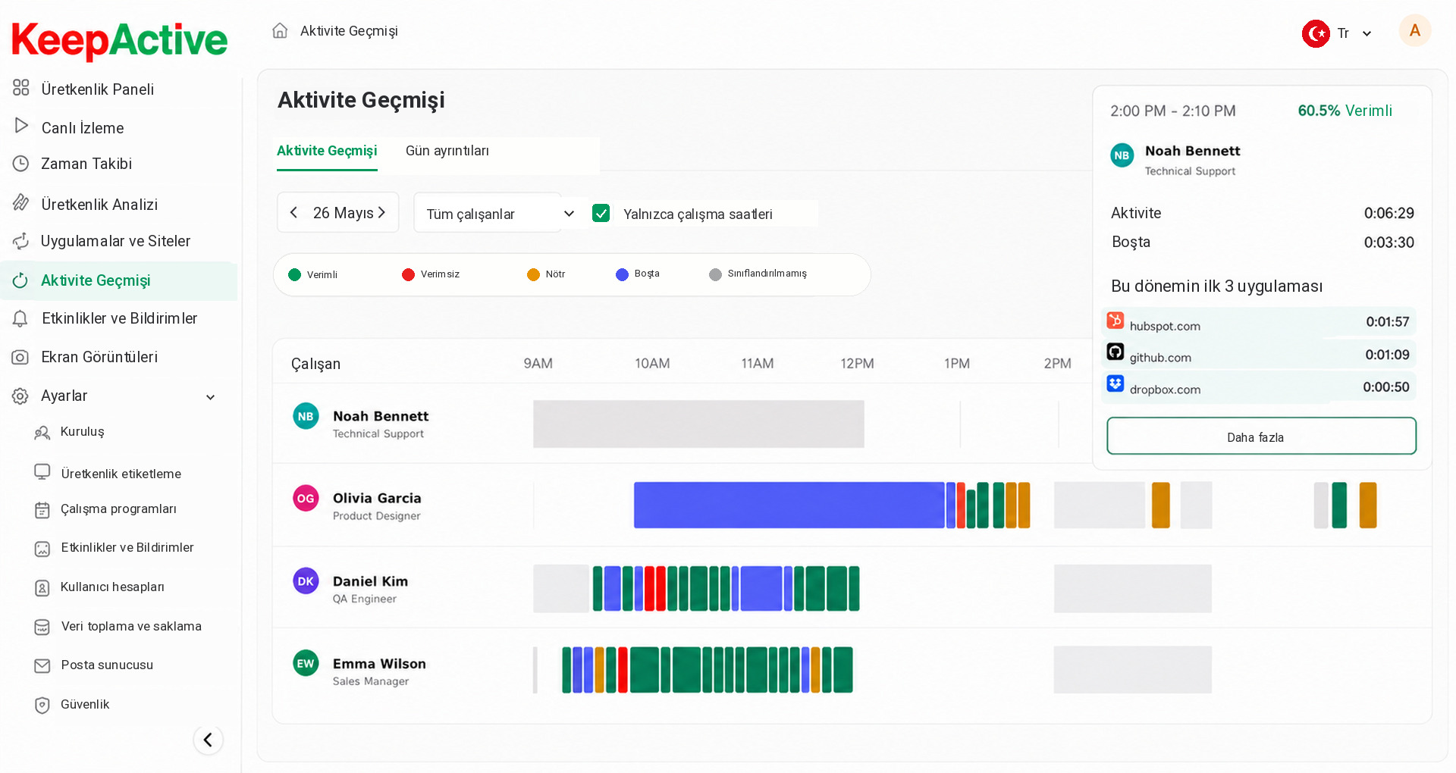
Task: Click the Üretkenlik etiketleme icon
Action: pyautogui.click(x=42, y=472)
